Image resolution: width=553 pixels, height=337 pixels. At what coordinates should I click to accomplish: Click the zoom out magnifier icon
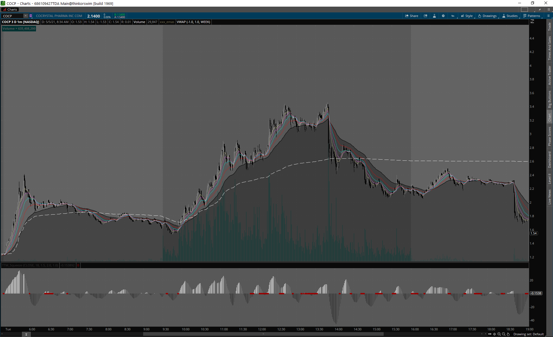[504, 334]
